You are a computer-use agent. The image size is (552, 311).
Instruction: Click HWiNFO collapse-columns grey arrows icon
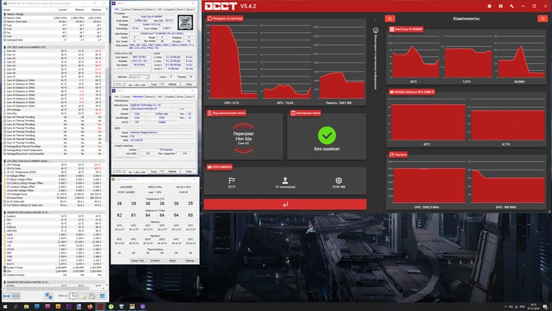[16, 296]
